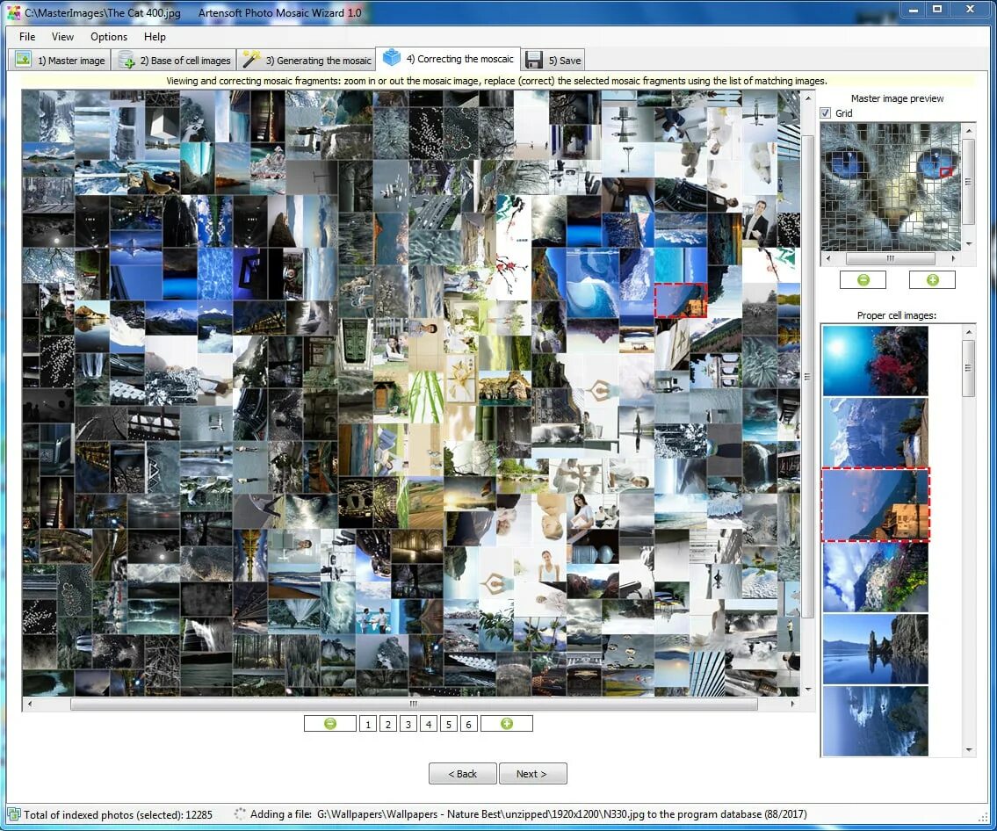Zoom in the master image preview
This screenshot has height=831, width=997.
pyautogui.click(x=932, y=279)
